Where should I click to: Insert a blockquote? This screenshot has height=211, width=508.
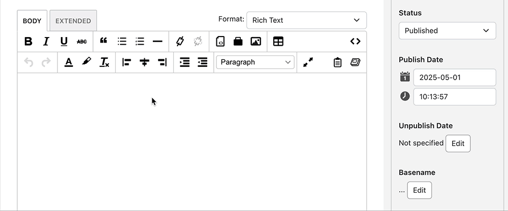point(104,42)
